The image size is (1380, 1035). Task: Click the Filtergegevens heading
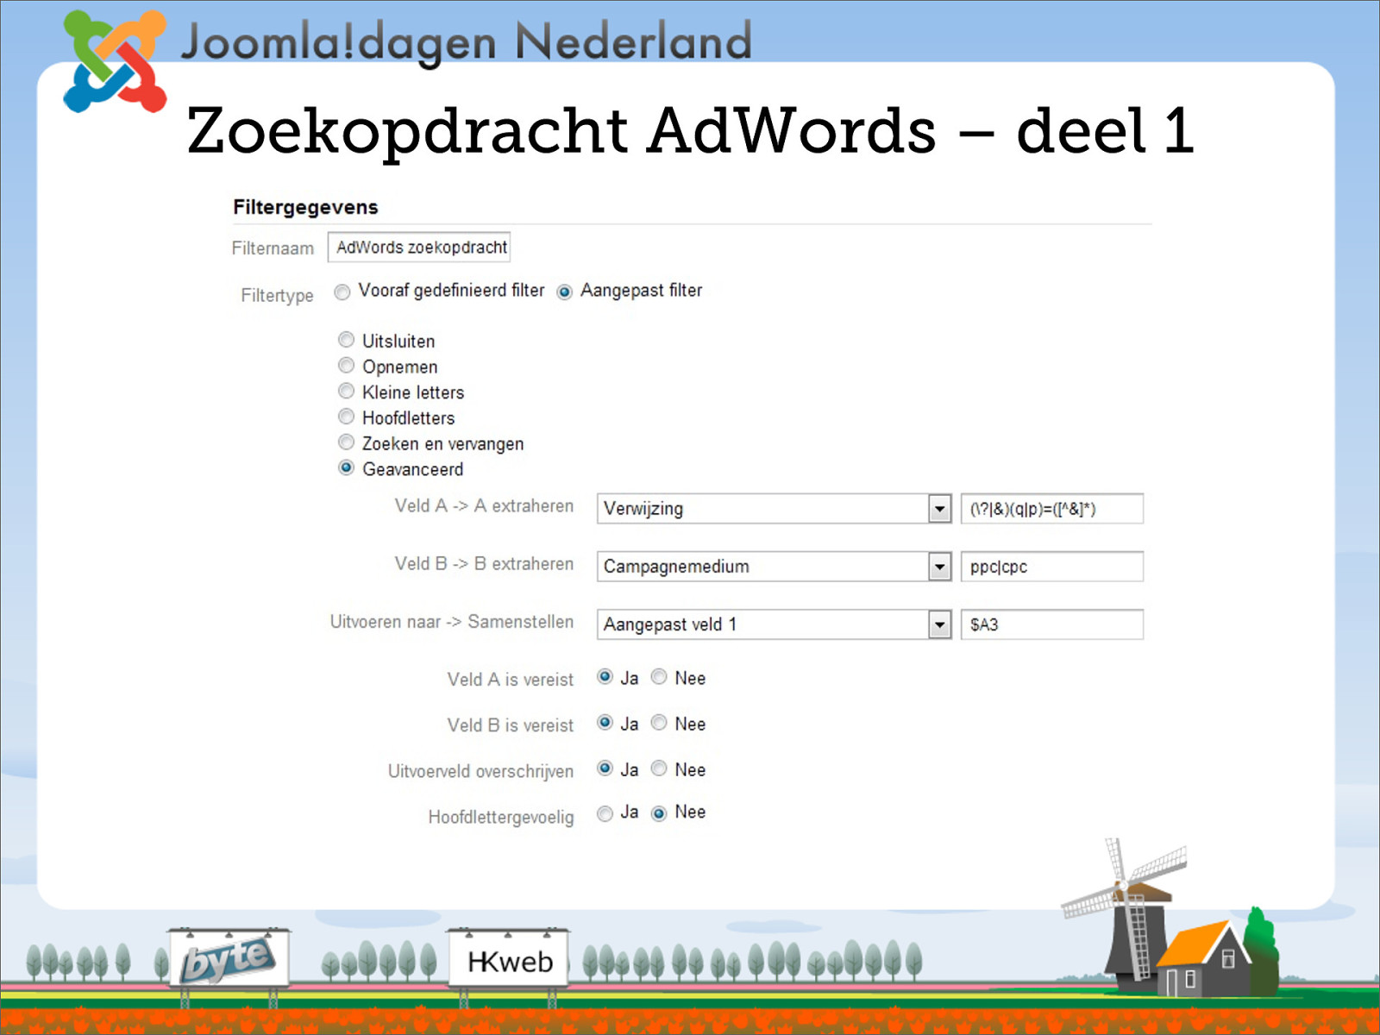click(x=305, y=207)
